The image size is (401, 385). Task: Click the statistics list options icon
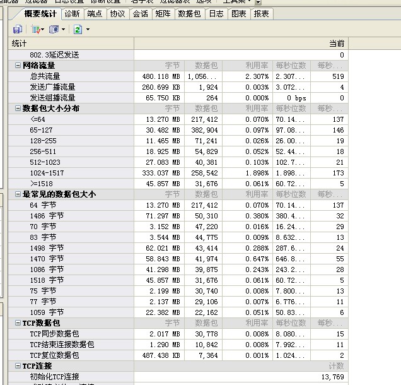[35, 30]
